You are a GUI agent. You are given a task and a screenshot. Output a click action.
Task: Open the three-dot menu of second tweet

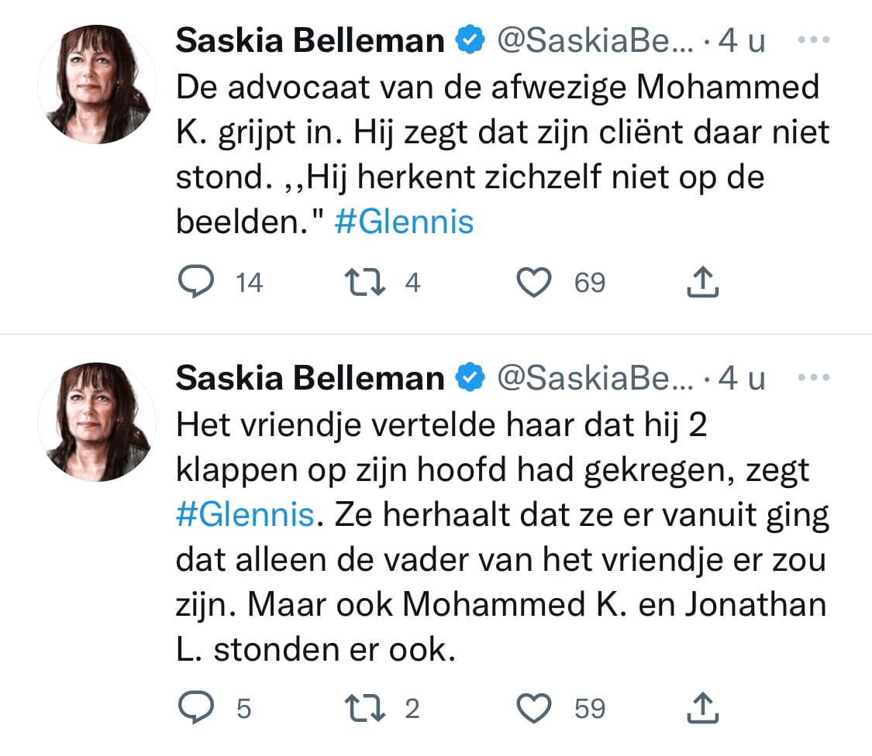click(x=814, y=377)
